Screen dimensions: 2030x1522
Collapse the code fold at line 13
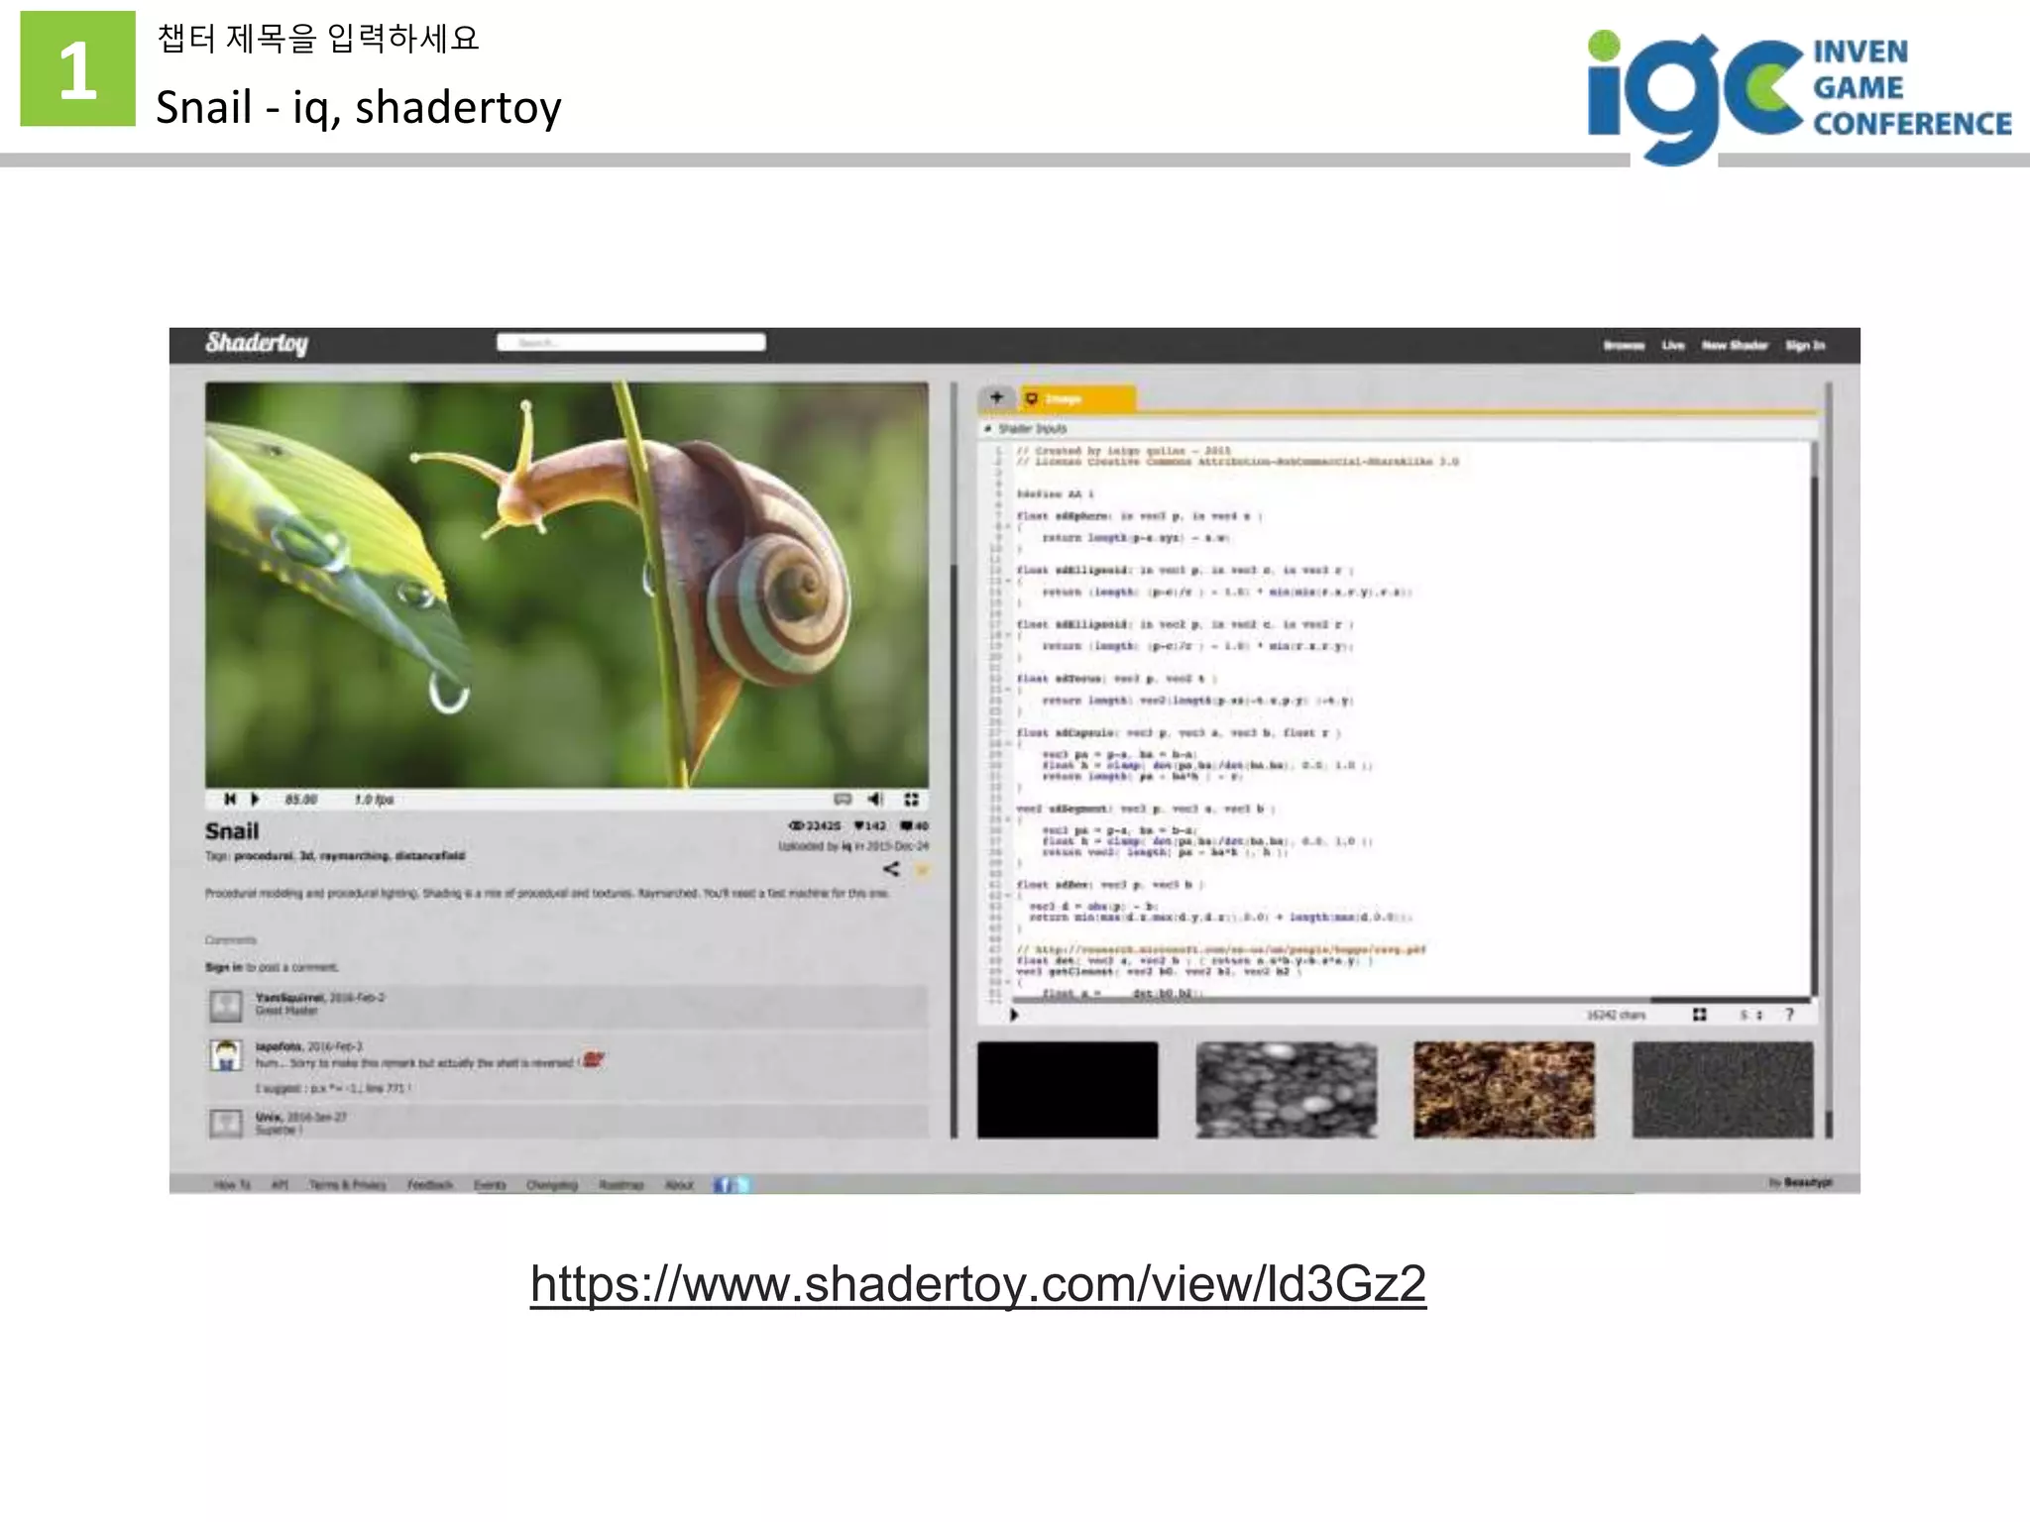point(1007,582)
